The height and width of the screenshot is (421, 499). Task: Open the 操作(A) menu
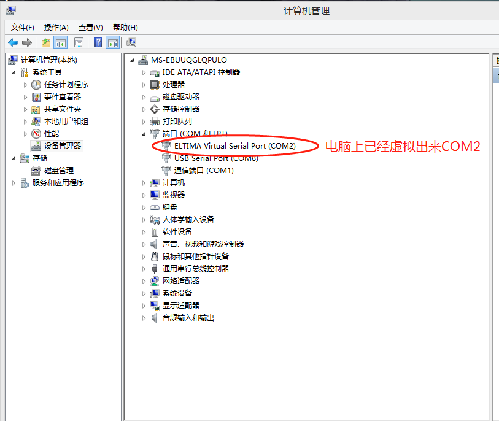point(55,27)
